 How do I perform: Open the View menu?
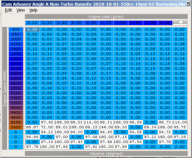21,10
